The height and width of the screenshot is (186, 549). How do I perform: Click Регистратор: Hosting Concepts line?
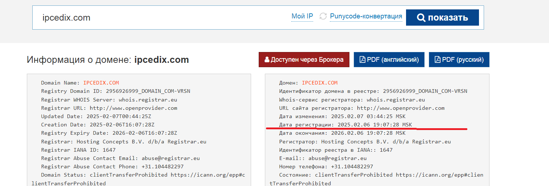365,142
